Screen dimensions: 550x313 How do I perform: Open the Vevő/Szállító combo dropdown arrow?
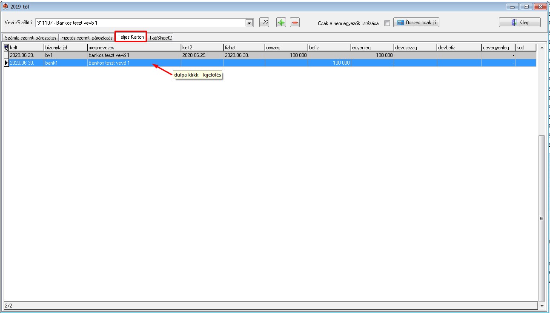[249, 23]
